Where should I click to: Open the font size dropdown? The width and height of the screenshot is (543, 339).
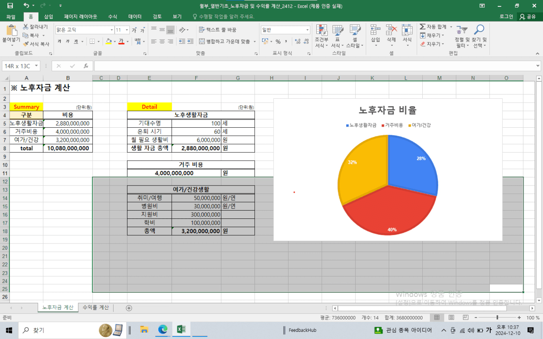127,30
